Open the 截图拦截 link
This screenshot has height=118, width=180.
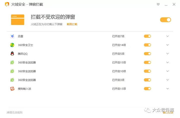coord(72,24)
